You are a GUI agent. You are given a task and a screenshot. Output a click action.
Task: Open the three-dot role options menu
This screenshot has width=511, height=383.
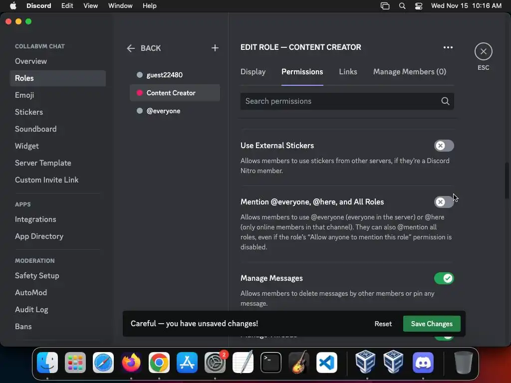pyautogui.click(x=448, y=47)
